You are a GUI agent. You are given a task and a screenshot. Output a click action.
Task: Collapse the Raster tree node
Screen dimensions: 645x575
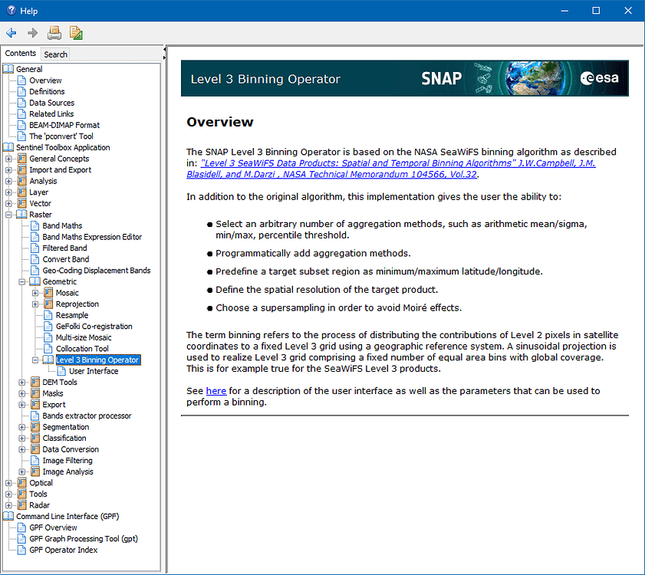pos(8,215)
